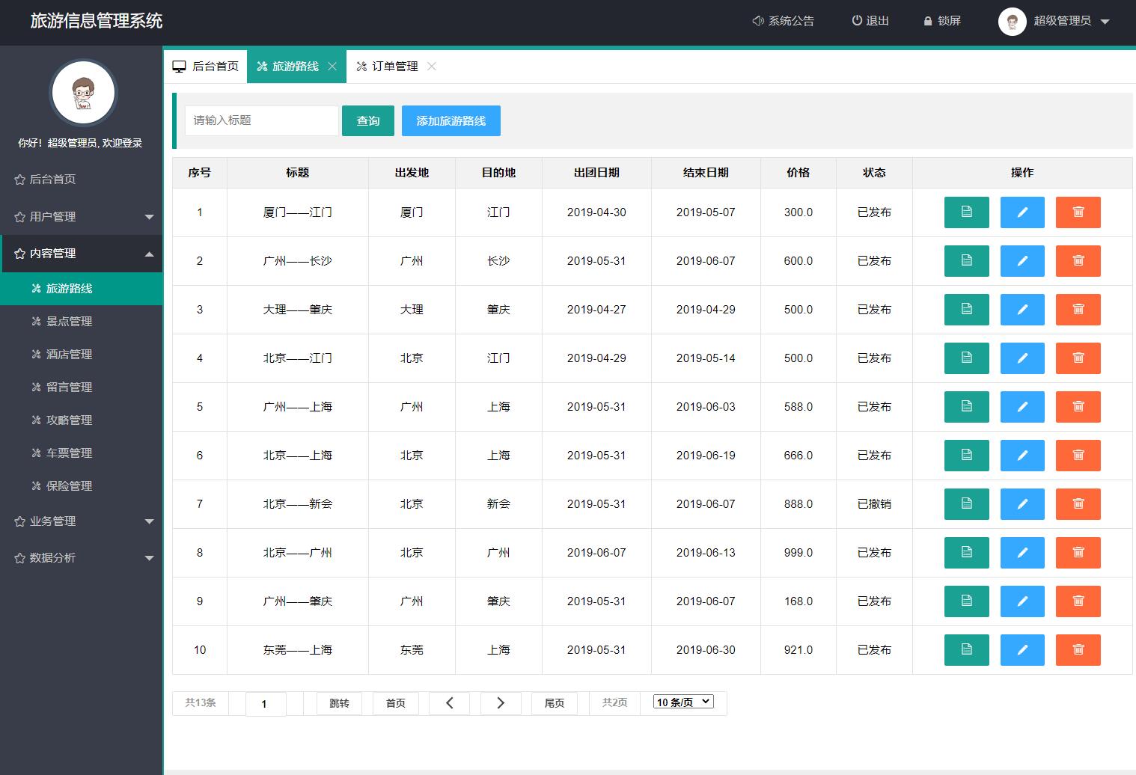Viewport: 1136px width, 775px height.
Task: Click the 锁屏 lock screen link
Action: click(x=942, y=21)
